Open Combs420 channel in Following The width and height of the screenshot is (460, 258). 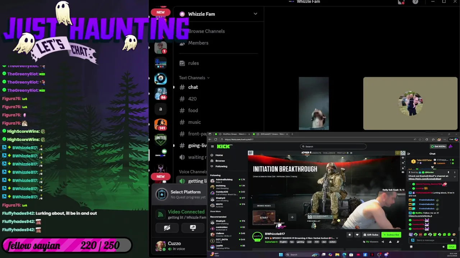point(228,192)
